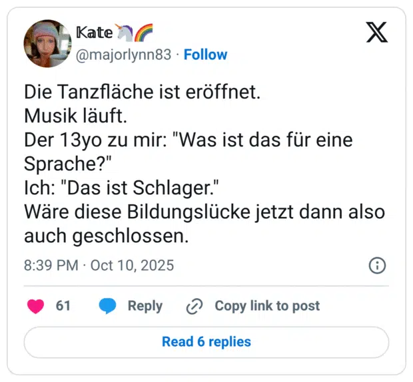Open the X logo link
This screenshot has height=382, width=413.
tap(377, 32)
